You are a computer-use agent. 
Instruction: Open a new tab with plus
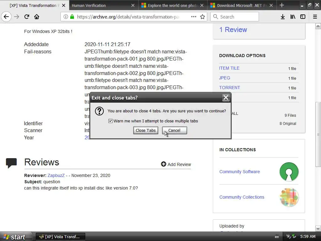click(282, 5)
